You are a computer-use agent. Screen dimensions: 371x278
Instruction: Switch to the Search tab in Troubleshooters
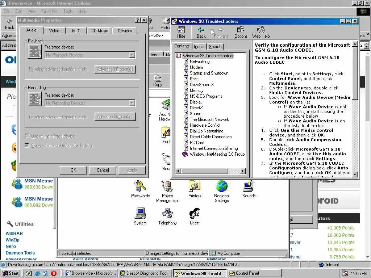pyautogui.click(x=215, y=47)
